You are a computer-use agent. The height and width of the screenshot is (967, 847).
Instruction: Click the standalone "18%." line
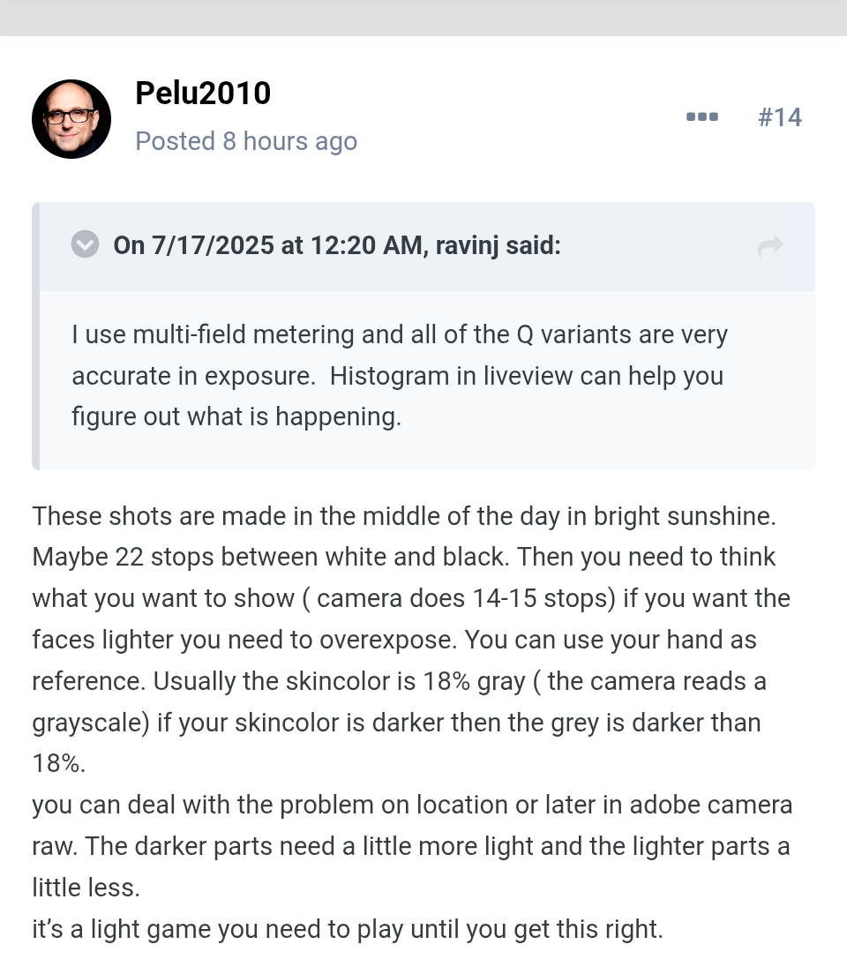pos(59,763)
